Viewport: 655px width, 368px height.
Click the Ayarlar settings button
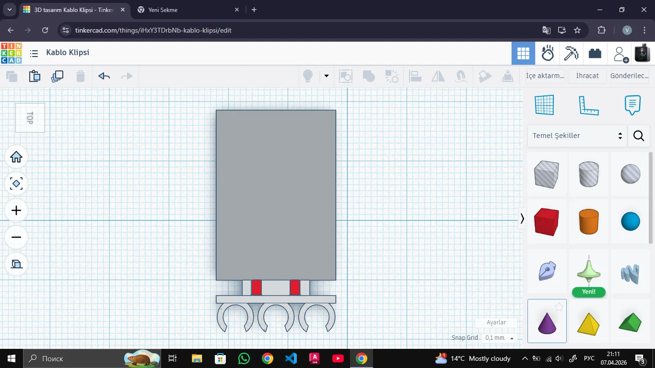(x=496, y=322)
